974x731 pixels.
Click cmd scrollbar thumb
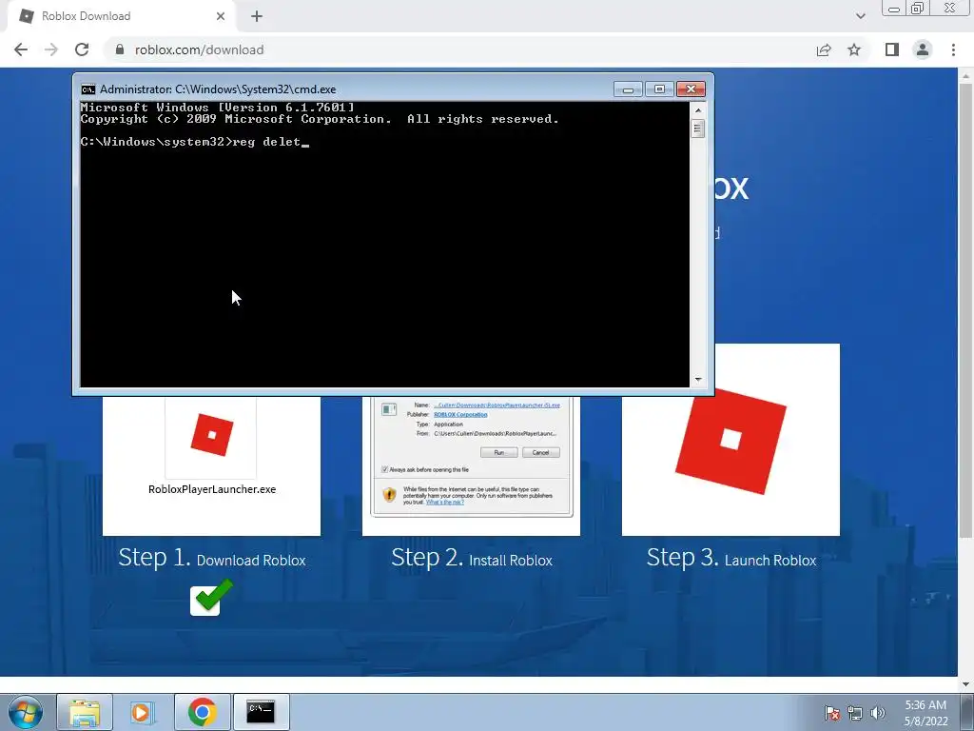click(x=698, y=128)
